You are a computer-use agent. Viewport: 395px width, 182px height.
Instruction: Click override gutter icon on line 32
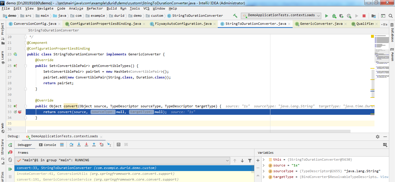click(x=15, y=106)
